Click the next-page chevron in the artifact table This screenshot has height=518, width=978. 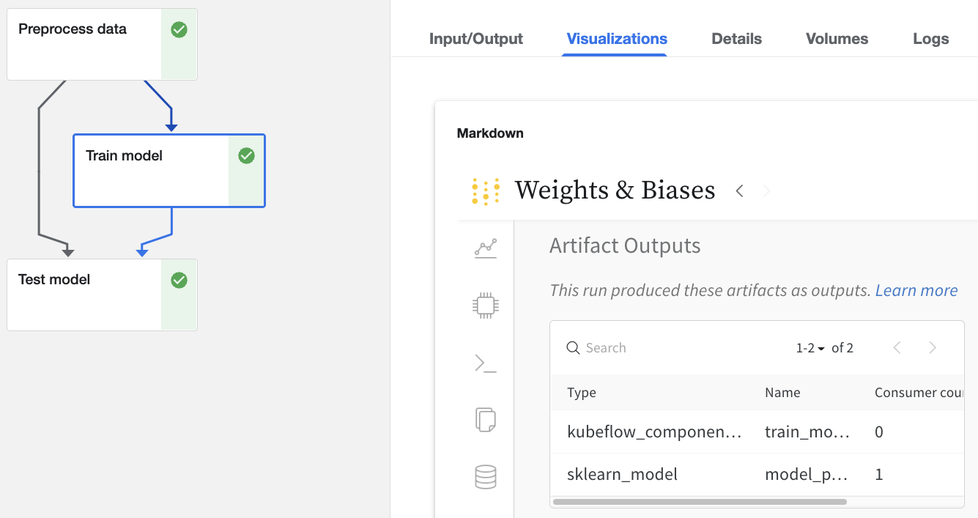click(933, 347)
